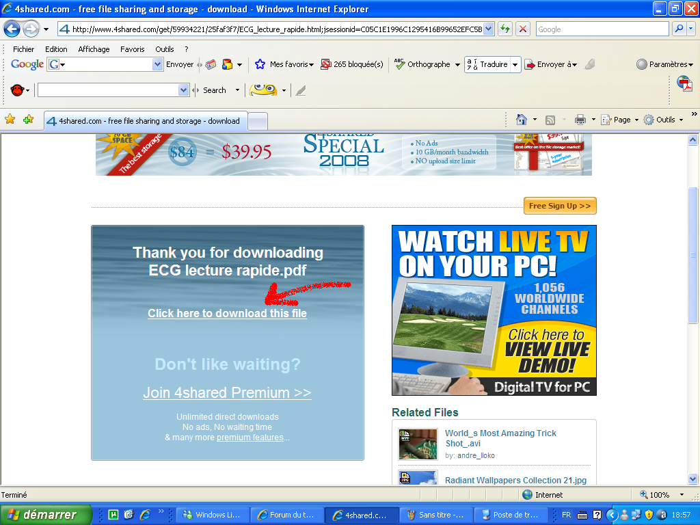Click the Watch Live TV advertisement banner
This screenshot has width=700, height=525.
click(494, 310)
